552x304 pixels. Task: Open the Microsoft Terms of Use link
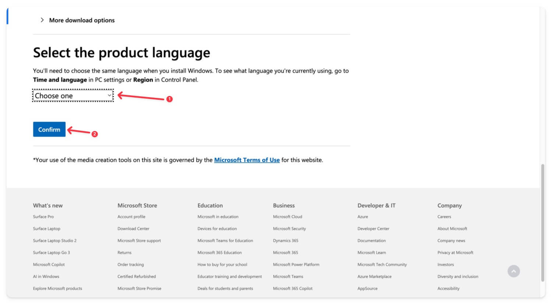click(247, 160)
